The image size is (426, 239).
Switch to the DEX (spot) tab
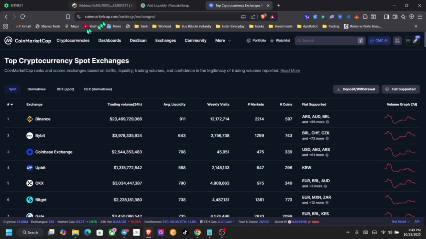(65, 89)
